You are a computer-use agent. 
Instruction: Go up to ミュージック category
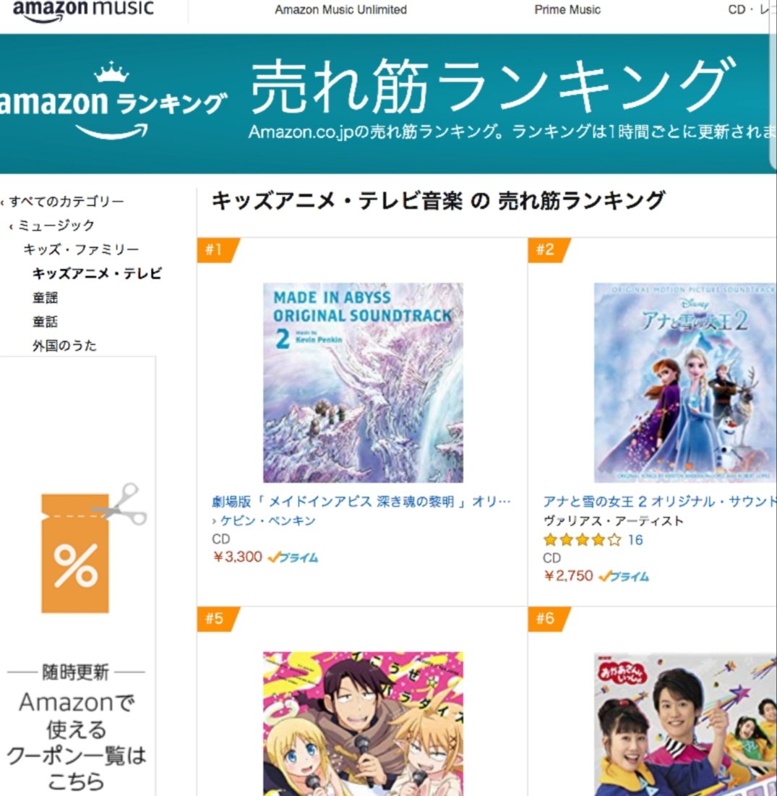tap(56, 226)
